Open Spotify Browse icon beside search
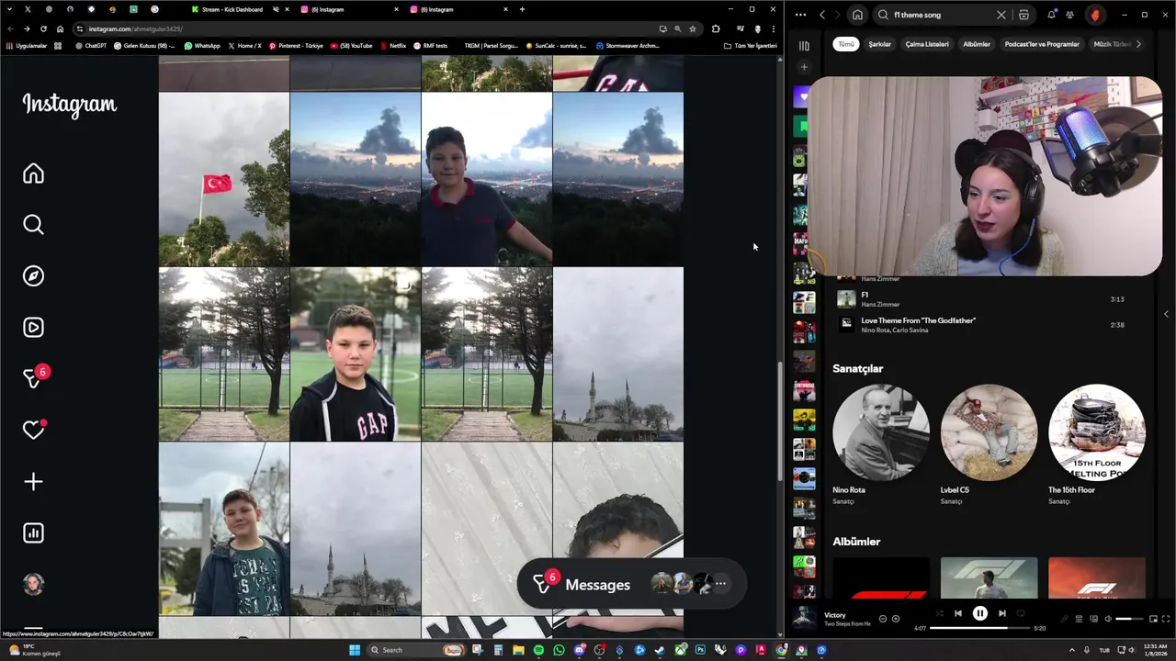This screenshot has width=1176, height=661. 1024,15
